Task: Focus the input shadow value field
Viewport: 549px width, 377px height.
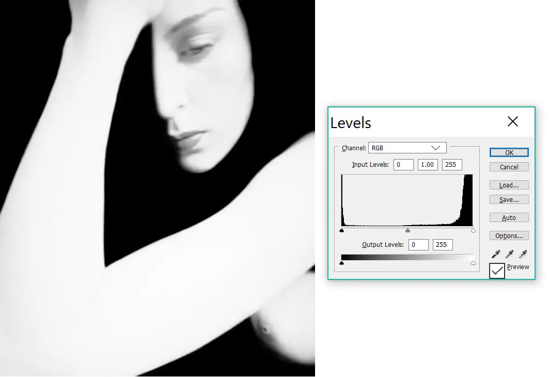Action: tap(403, 165)
